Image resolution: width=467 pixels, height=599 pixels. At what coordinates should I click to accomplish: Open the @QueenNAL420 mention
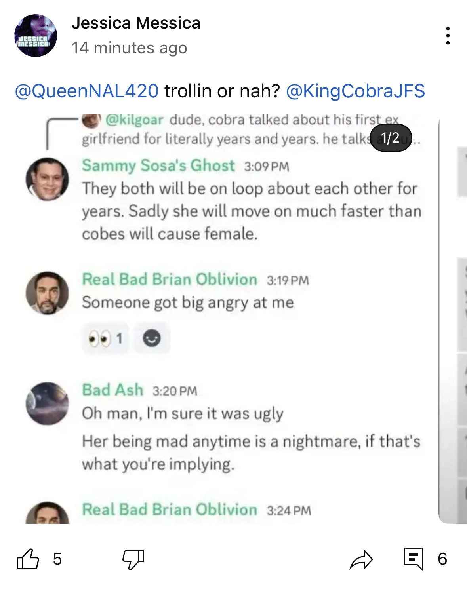tap(87, 91)
